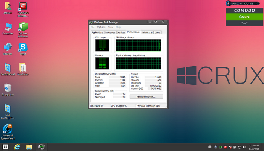Click the Physical Memory Usage History graph
Image resolution: width=264 pixels, height=151 pixels.
[138, 63]
